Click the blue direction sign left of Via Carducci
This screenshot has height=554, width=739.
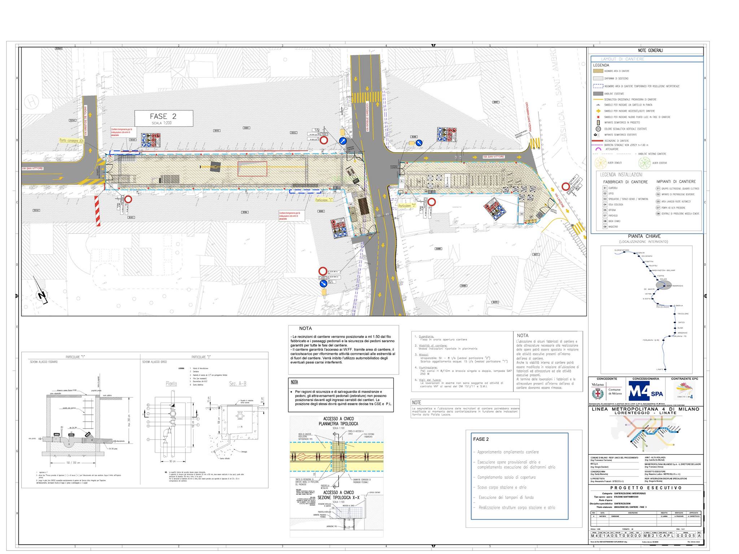pos(343,141)
